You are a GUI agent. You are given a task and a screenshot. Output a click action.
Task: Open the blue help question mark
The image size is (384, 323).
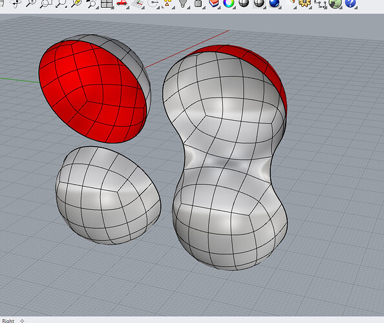[x=350, y=3]
